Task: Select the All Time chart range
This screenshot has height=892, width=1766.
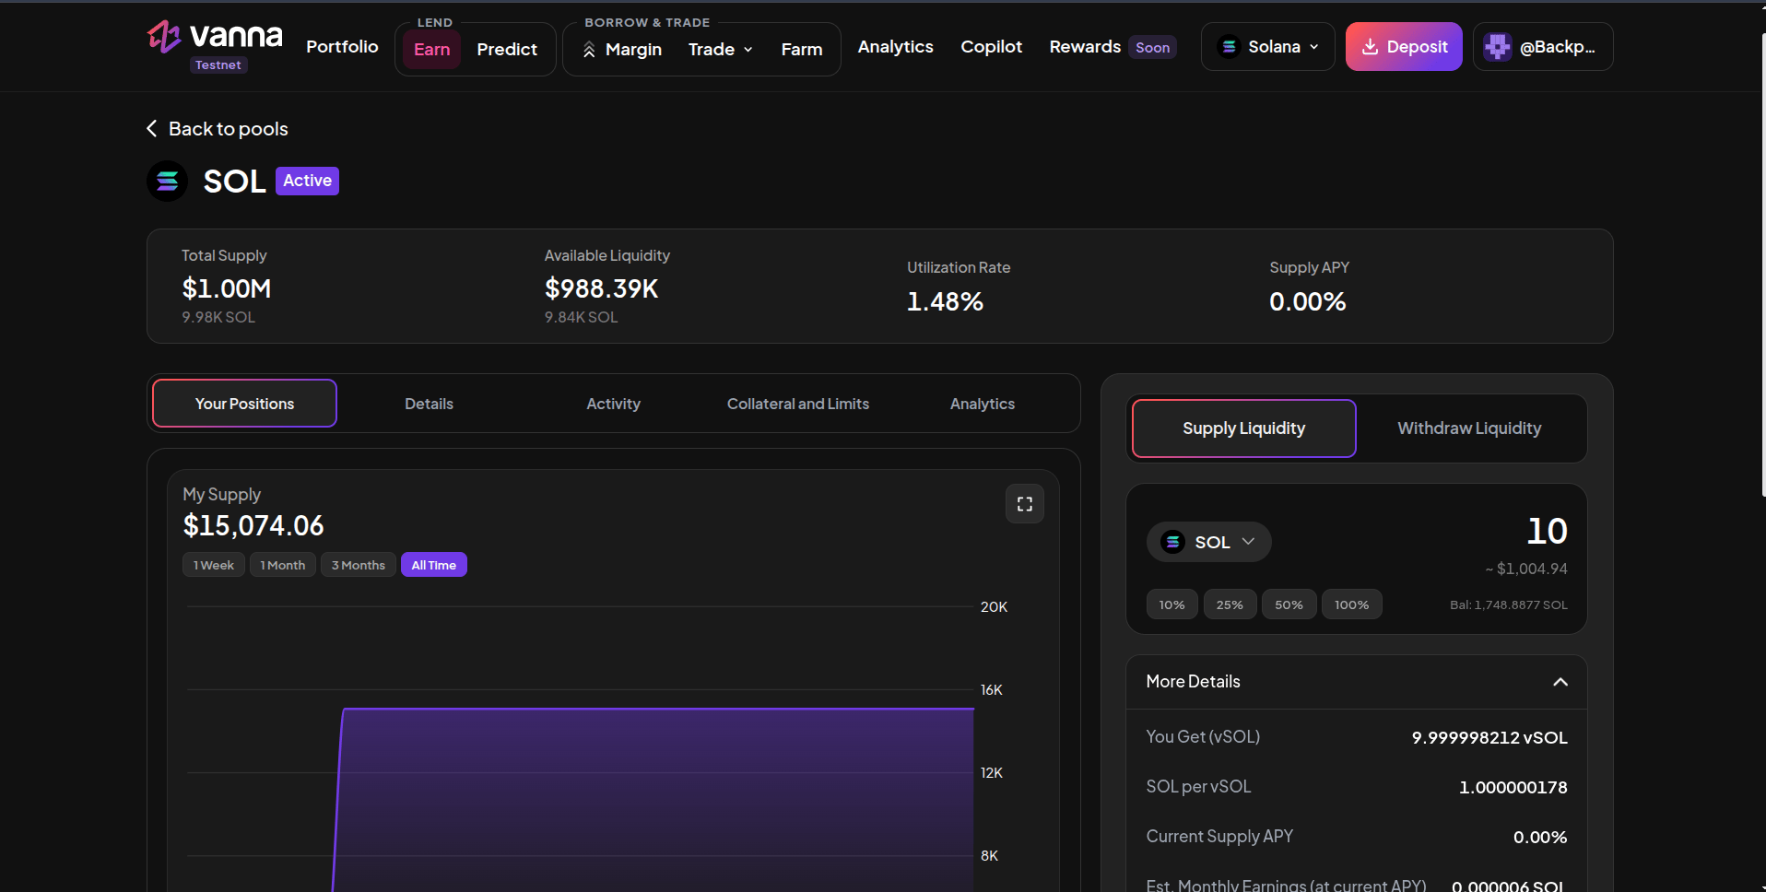Action: [x=434, y=565]
